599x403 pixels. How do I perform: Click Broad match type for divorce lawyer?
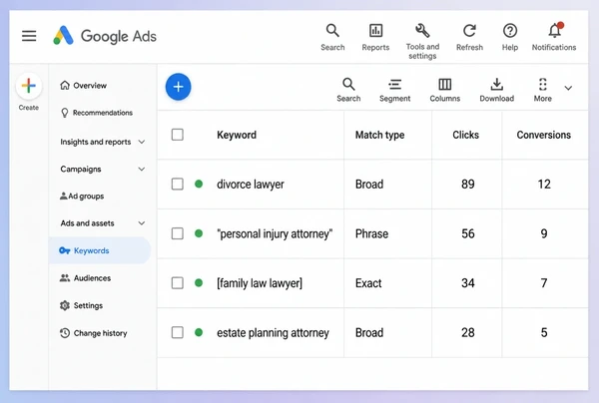369,184
